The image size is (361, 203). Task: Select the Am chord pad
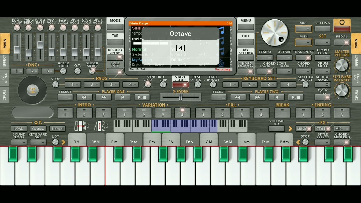tap(246, 140)
